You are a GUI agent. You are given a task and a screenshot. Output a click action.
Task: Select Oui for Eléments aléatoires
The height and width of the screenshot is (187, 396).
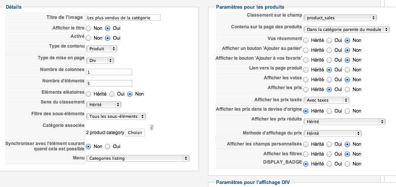[x=112, y=94]
